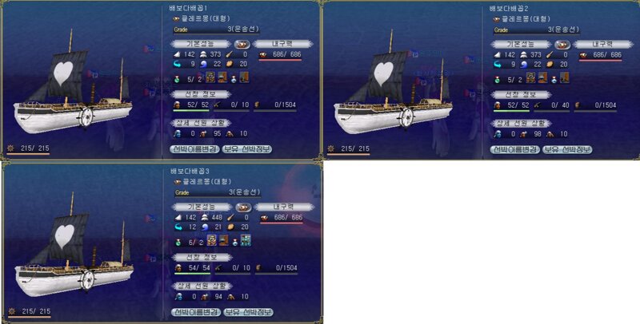
Task: Click the white sail icon showing 142 in 배보다배꼽2
Action: click(497, 54)
